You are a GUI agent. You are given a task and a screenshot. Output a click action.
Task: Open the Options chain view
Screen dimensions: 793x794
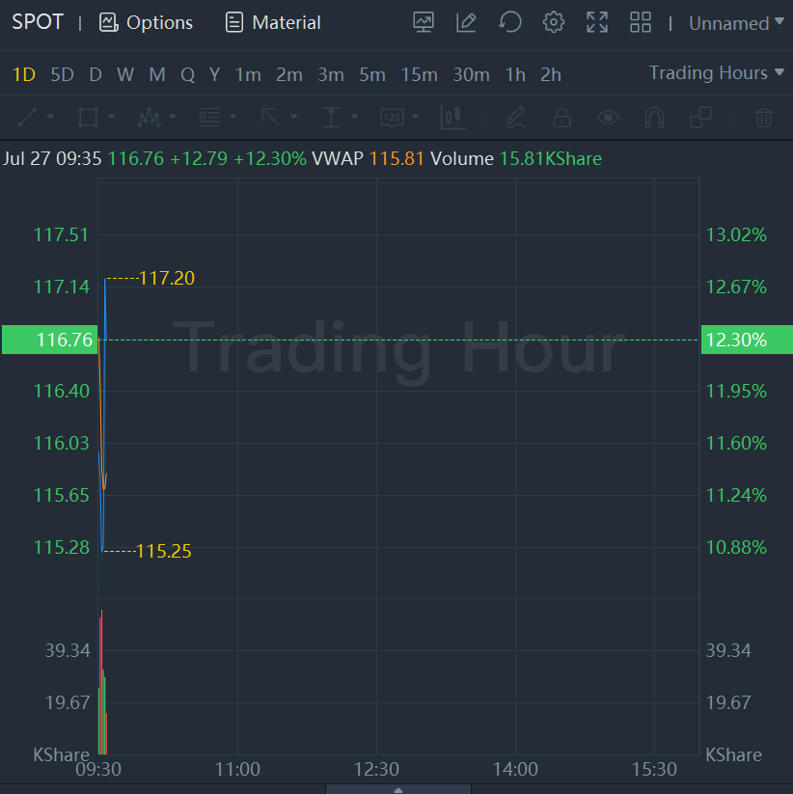[x=147, y=22]
